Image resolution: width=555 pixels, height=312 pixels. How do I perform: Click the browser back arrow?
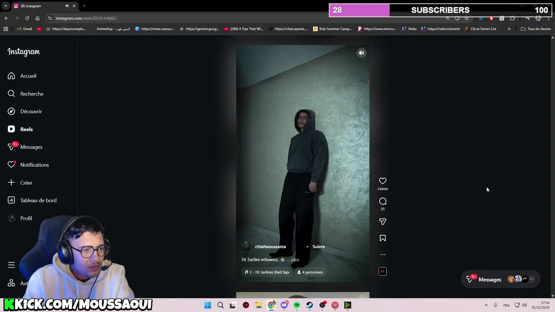(6, 18)
